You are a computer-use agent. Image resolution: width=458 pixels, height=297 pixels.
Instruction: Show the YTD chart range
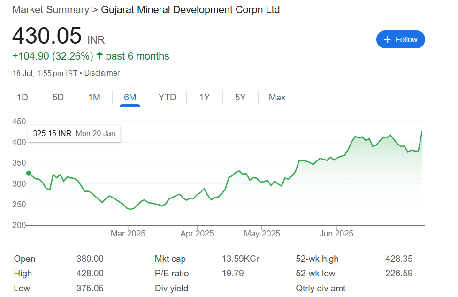pos(167,97)
